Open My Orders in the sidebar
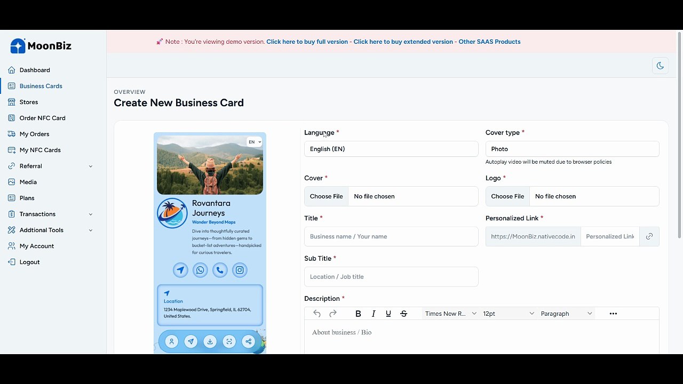This screenshot has height=384, width=683. pos(34,134)
